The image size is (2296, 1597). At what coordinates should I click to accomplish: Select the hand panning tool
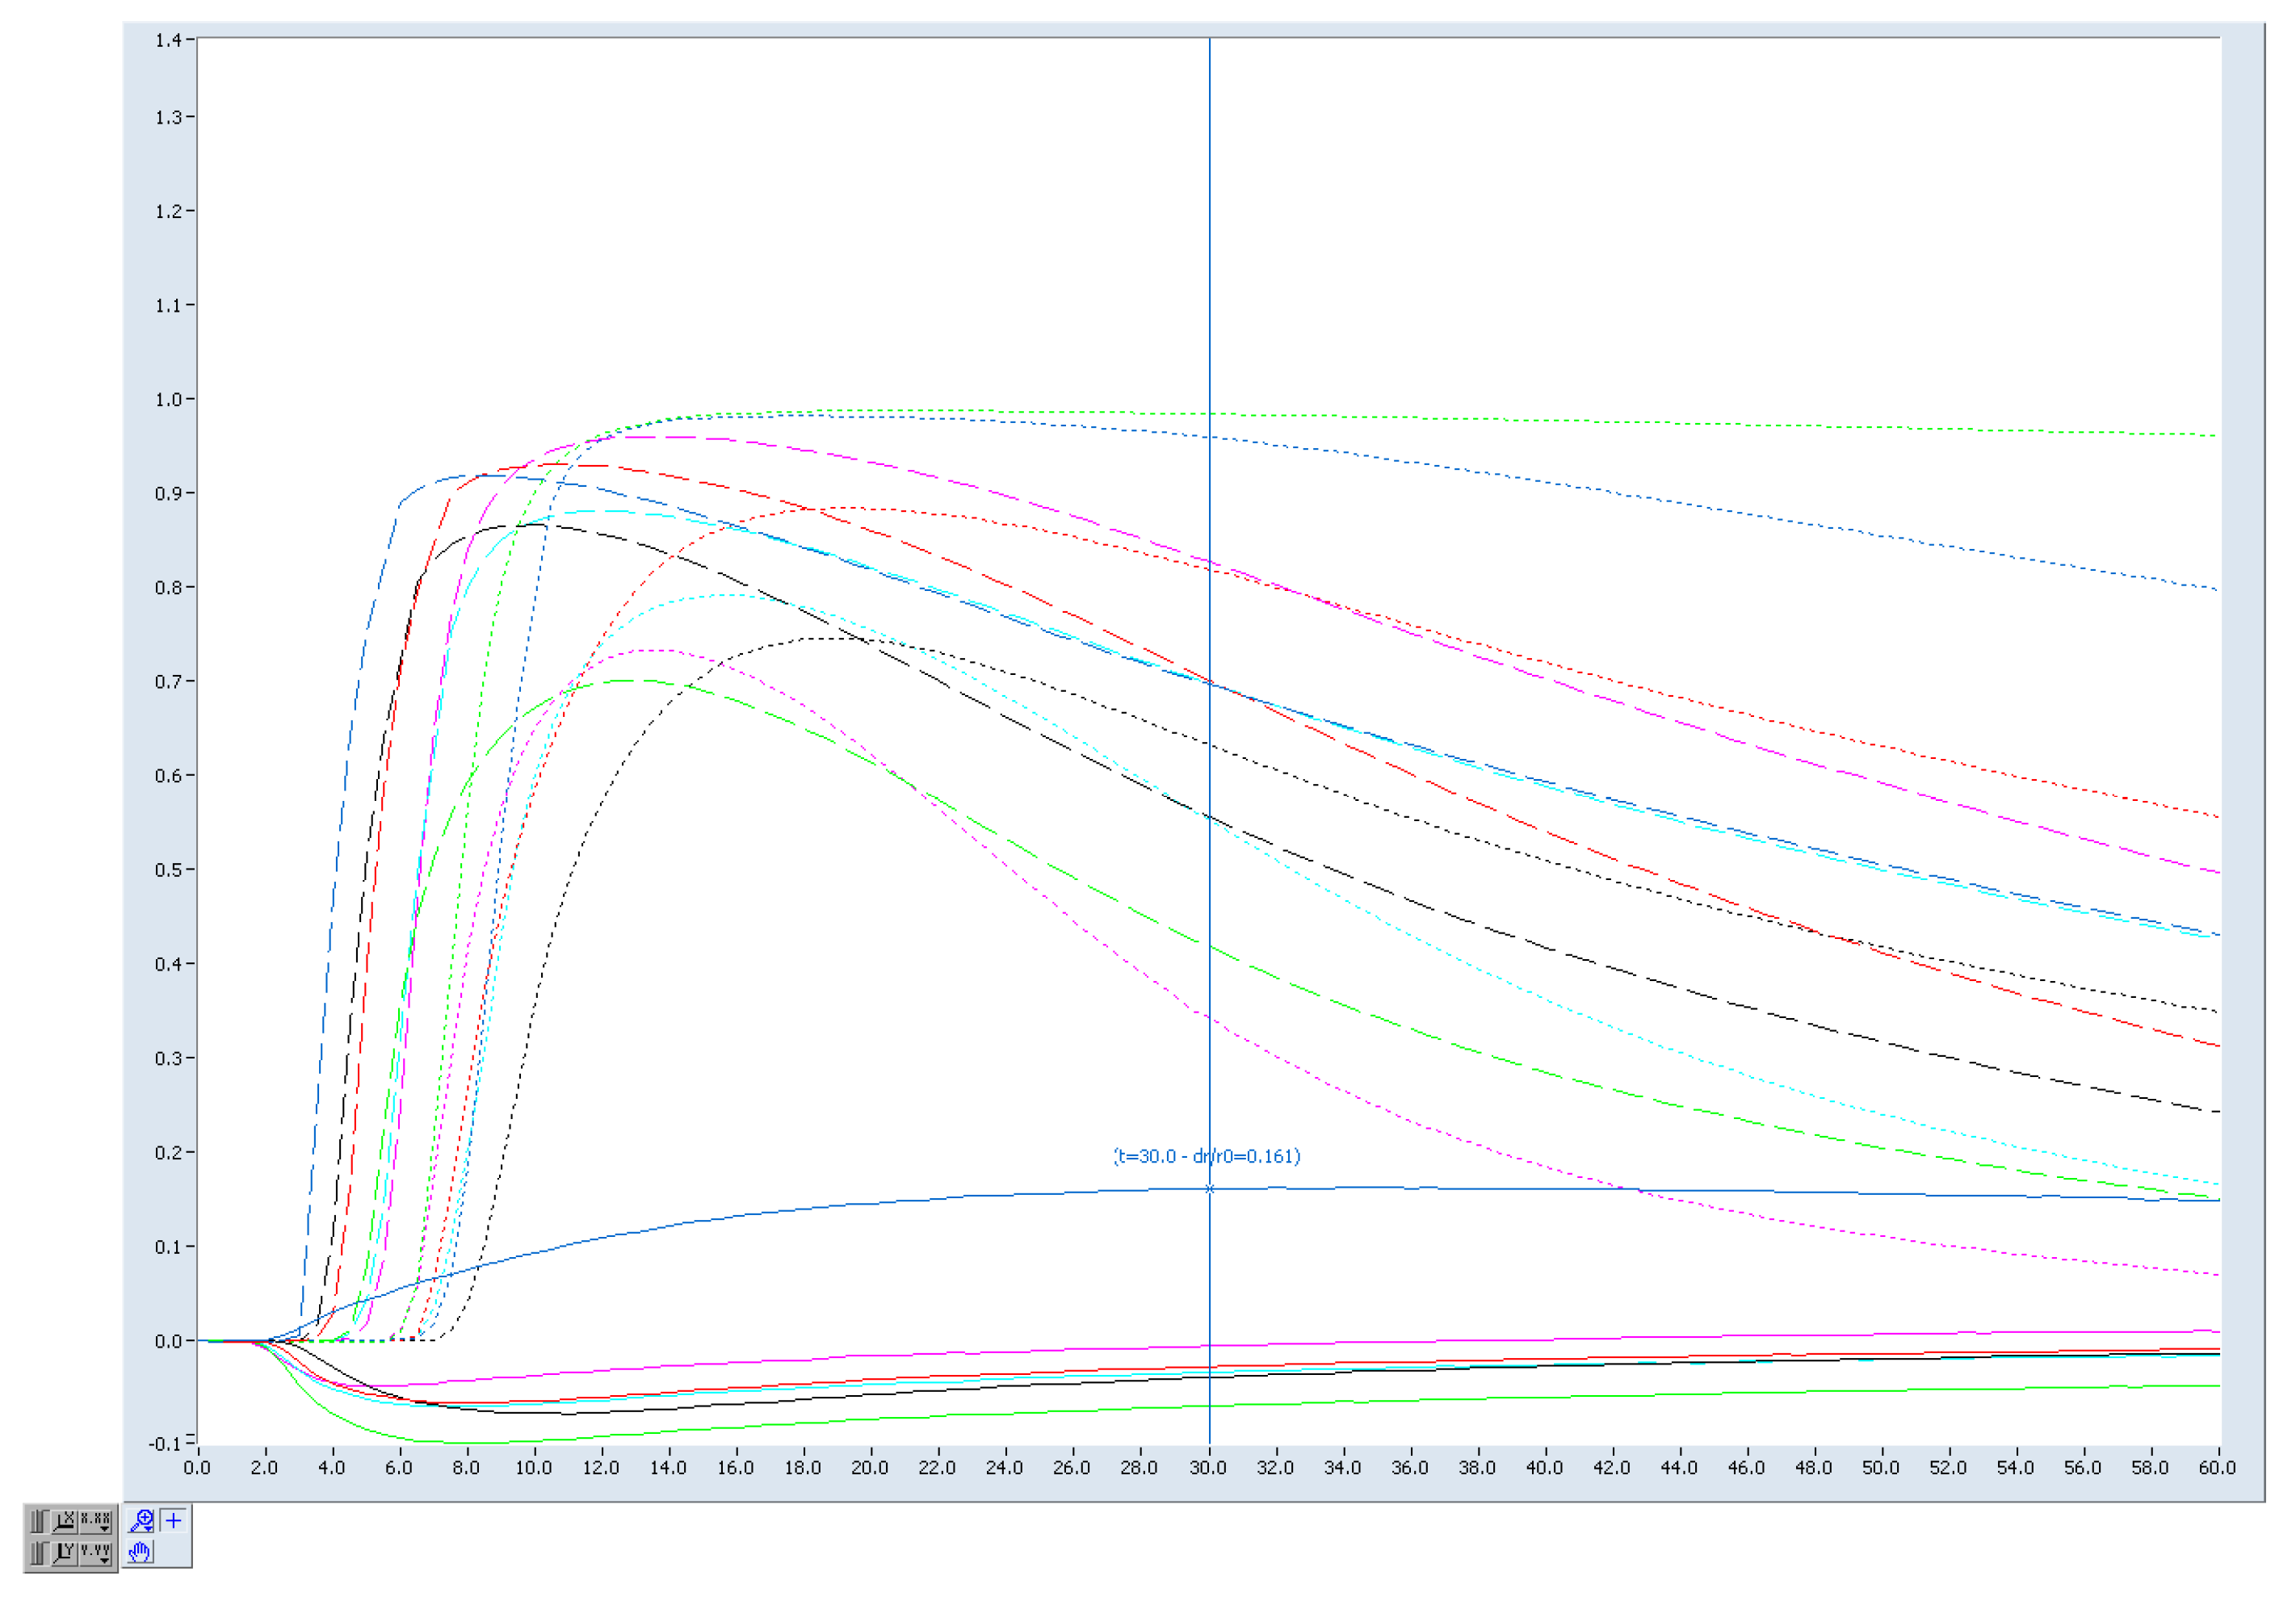(141, 1552)
